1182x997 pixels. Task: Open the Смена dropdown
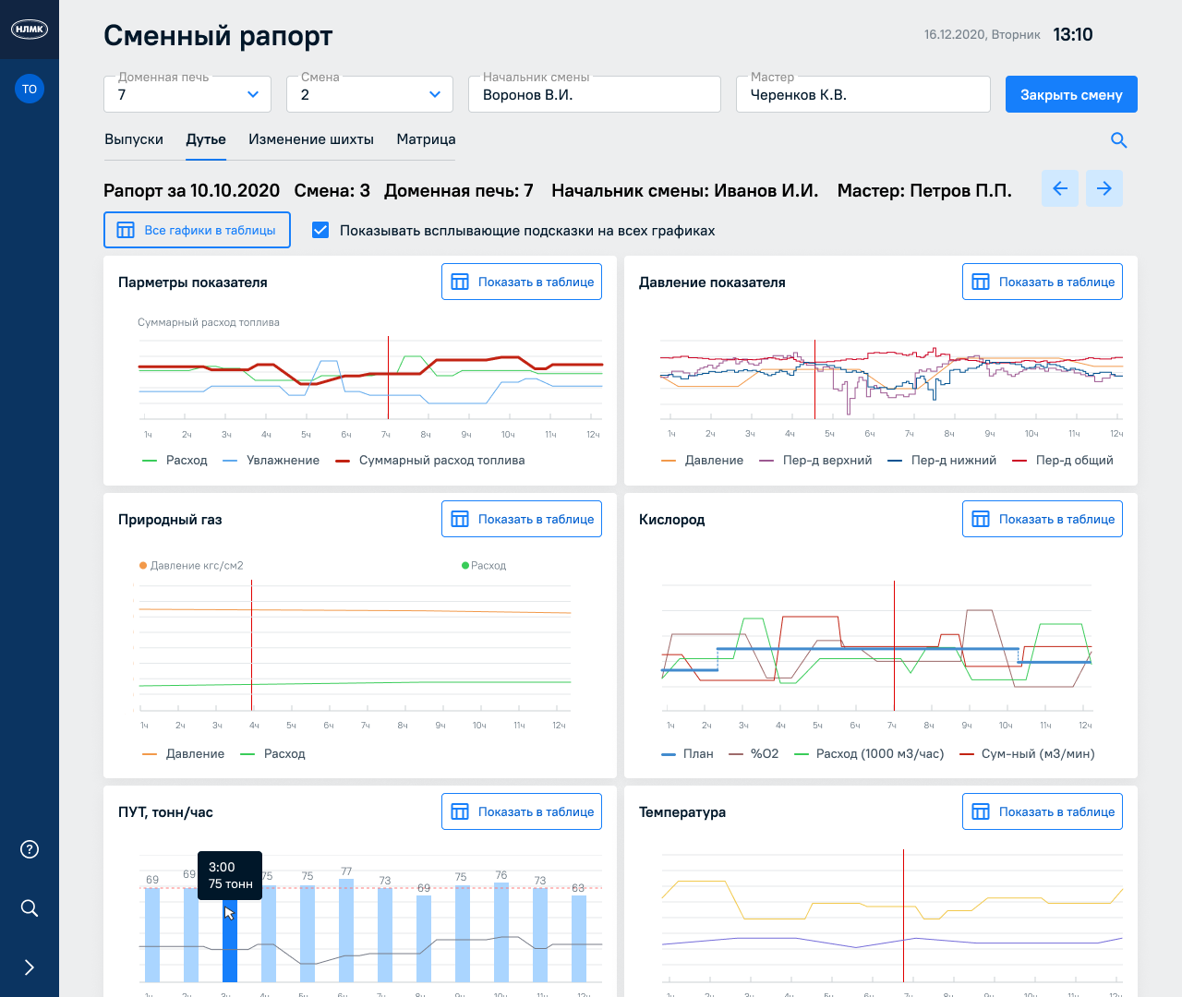coord(369,94)
